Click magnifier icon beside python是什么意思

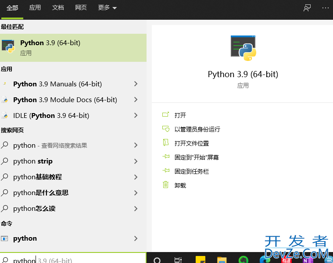click(x=4, y=193)
